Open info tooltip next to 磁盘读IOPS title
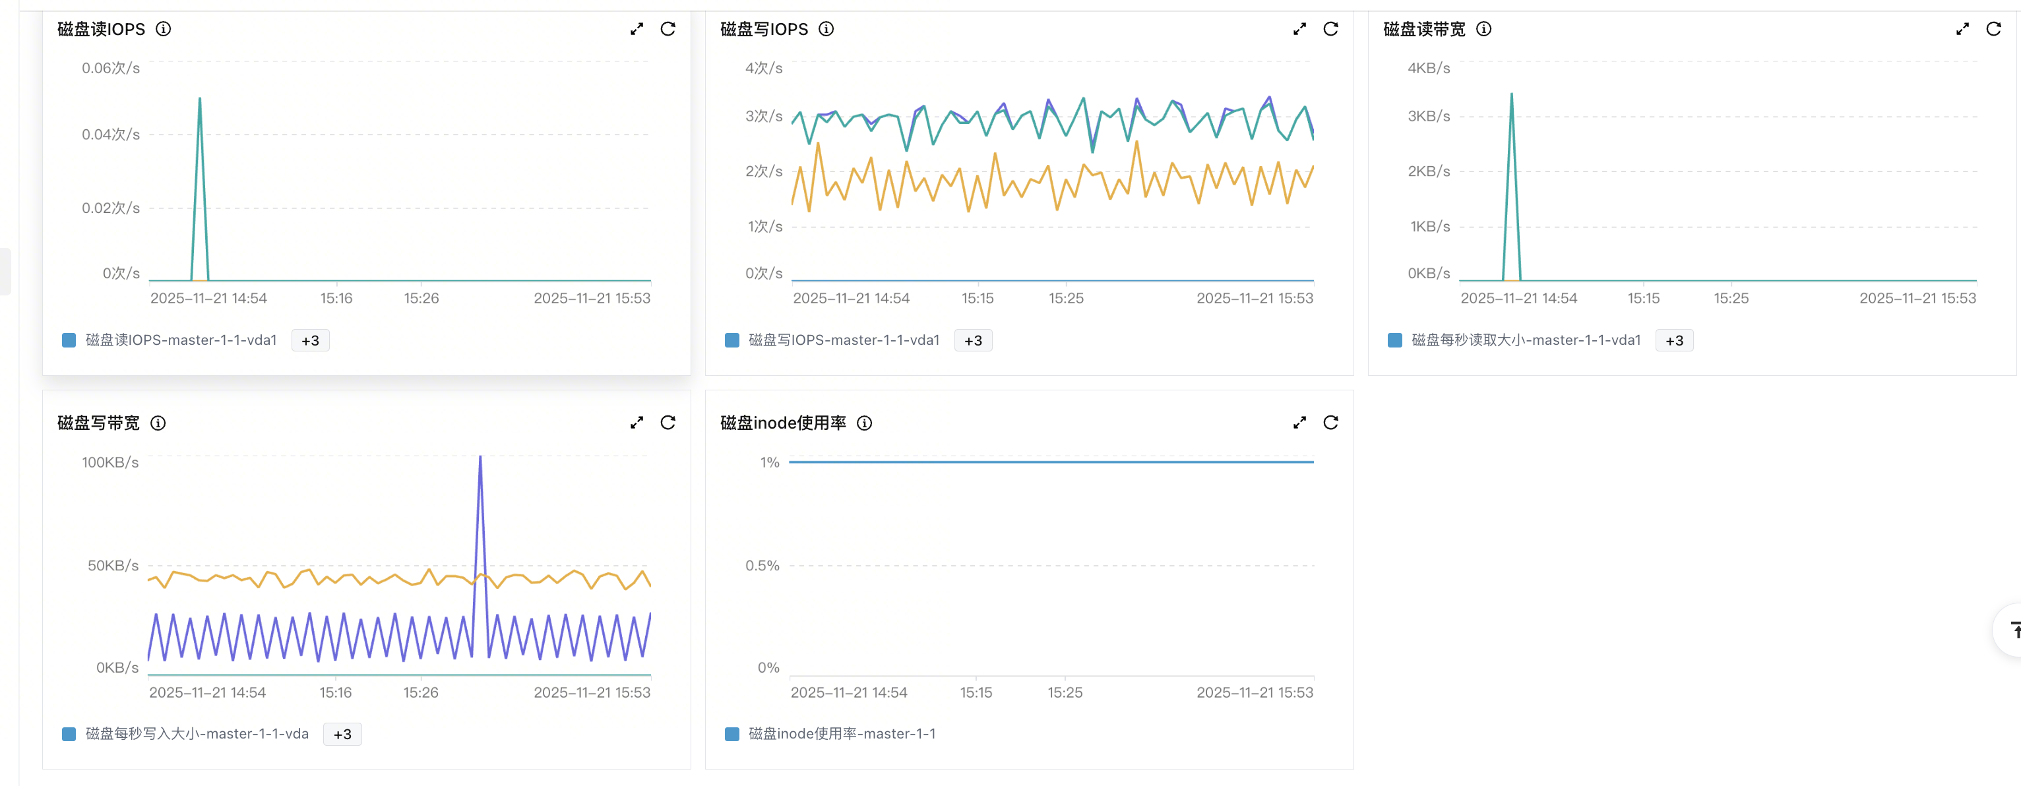Viewport: 2021px width, 786px height. point(163,29)
